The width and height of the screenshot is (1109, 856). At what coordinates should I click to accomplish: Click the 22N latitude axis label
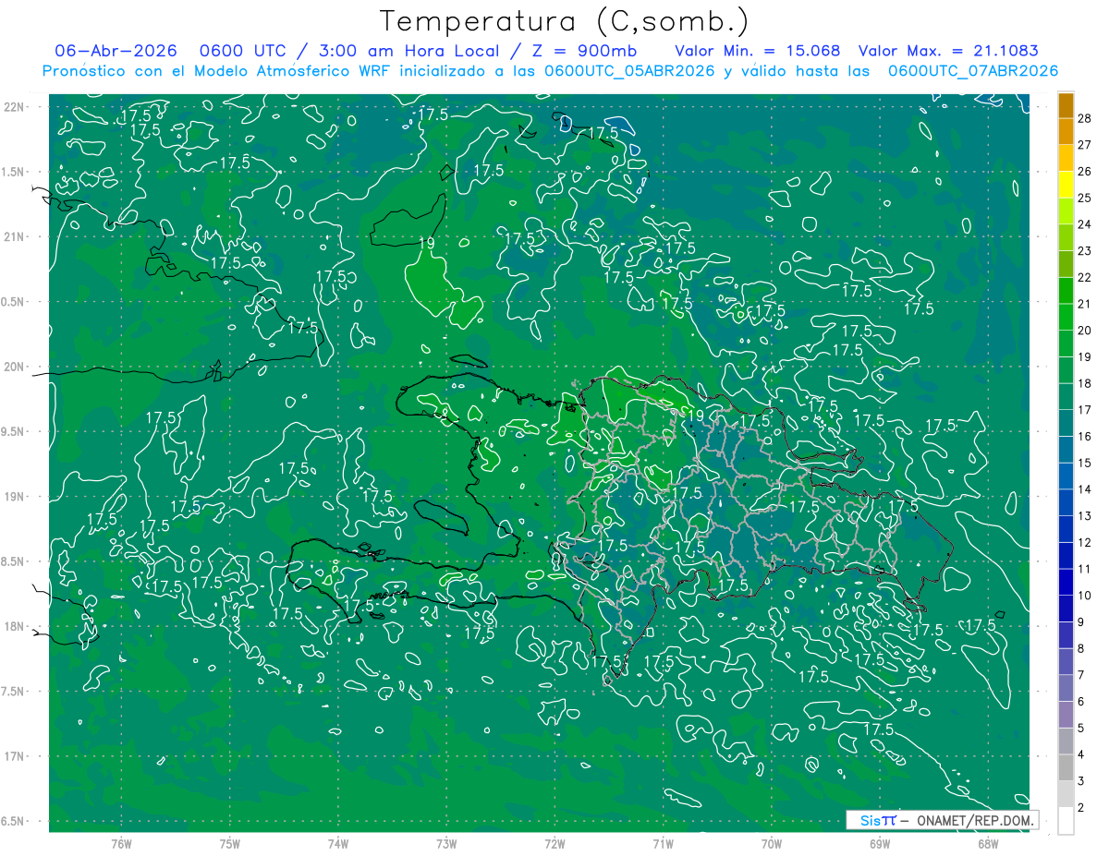16,107
